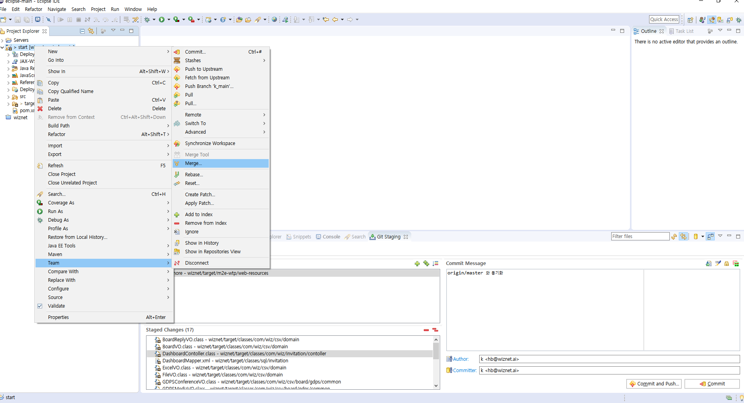Switch to Team Synchronizing perspective icon
Screen dimensions: 744x403
(730, 20)
